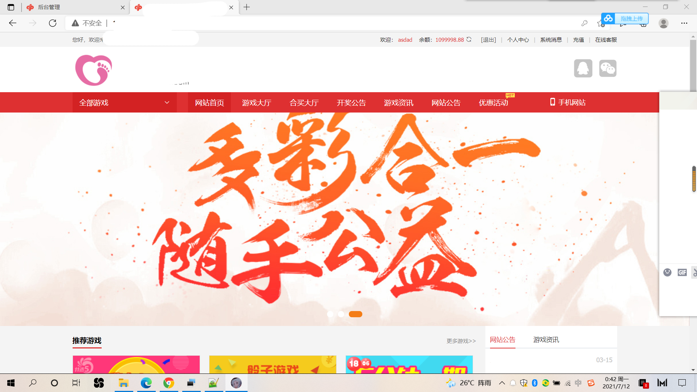
Task: Select the first carousel slide dot
Action: pyautogui.click(x=330, y=314)
